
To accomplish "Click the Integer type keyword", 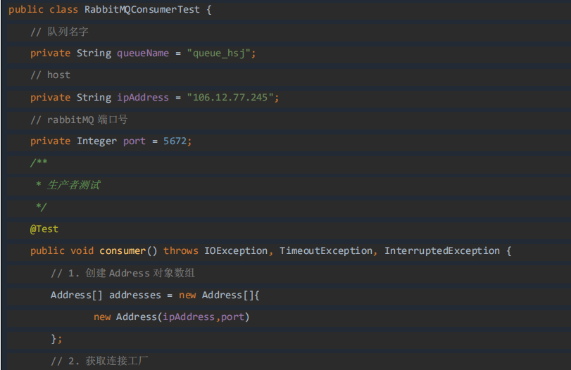I will (x=97, y=141).
